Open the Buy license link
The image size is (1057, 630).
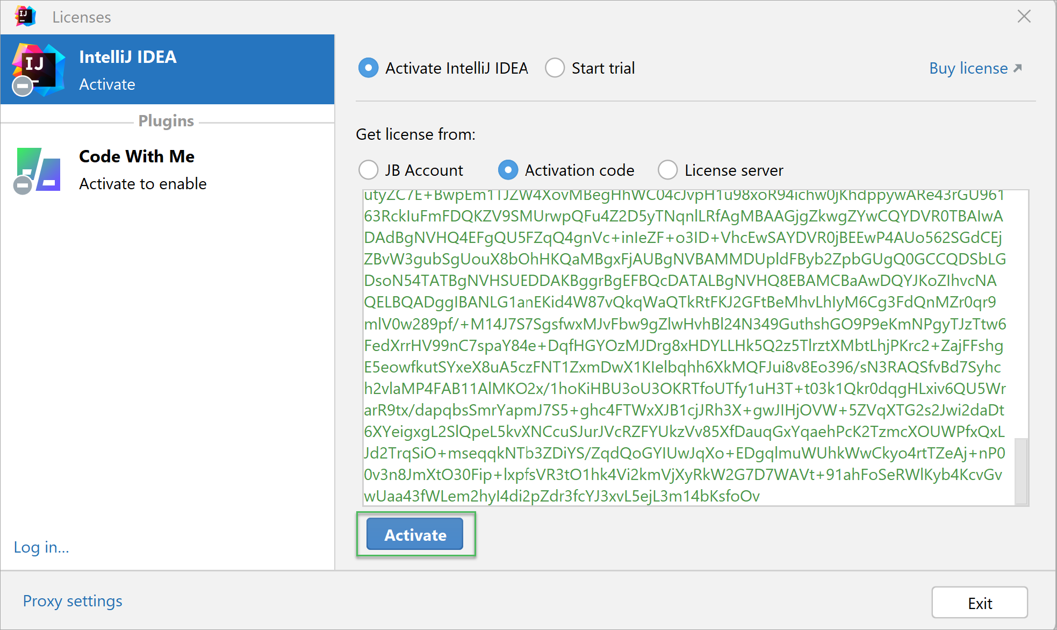click(x=968, y=68)
